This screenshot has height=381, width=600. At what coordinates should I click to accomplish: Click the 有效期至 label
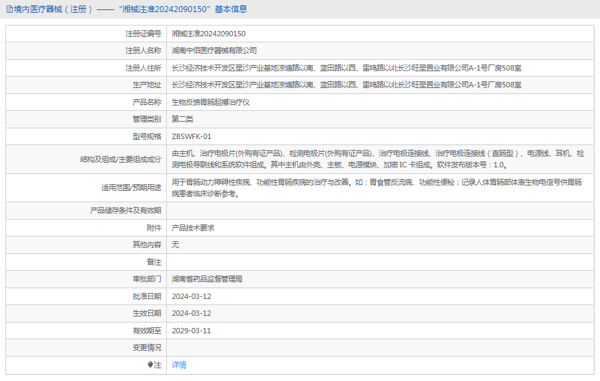pyautogui.click(x=147, y=331)
